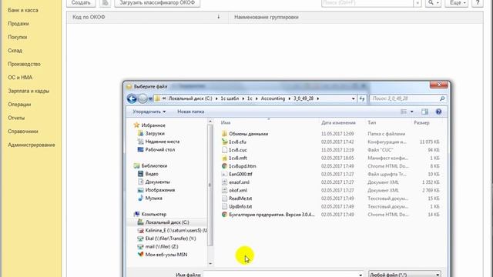This screenshot has height=277, width=493.
Task: Select file ReadMe.txt
Action: (x=240, y=199)
